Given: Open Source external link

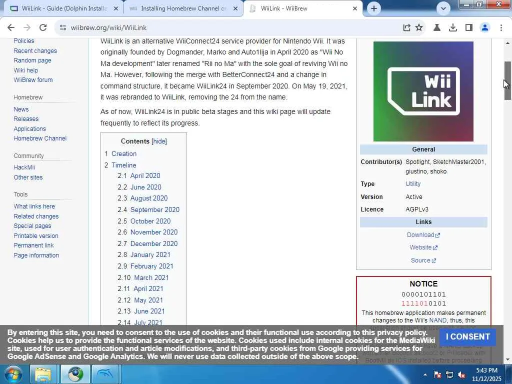Looking at the screenshot, I should point(423,260).
